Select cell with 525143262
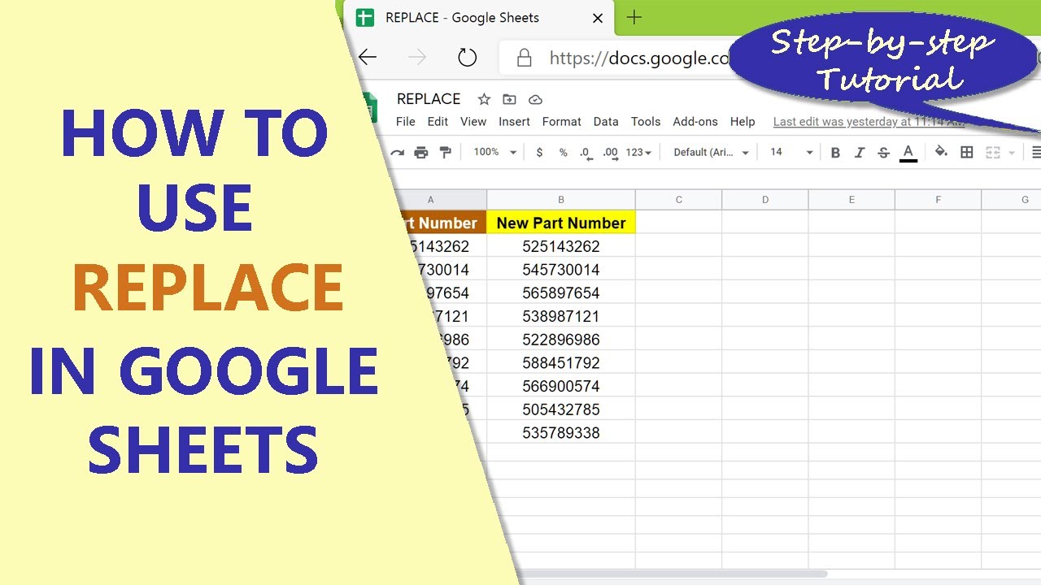 click(561, 246)
